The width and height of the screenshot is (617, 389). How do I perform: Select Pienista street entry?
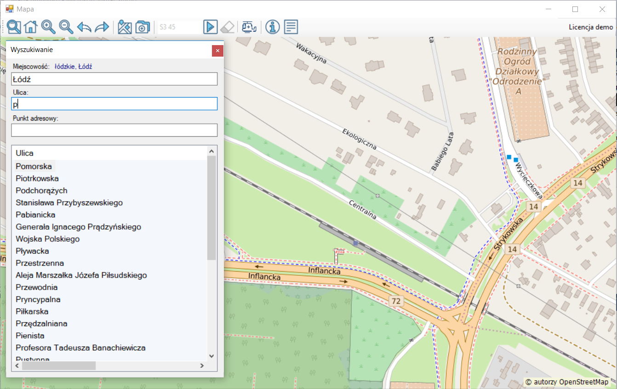pos(30,336)
